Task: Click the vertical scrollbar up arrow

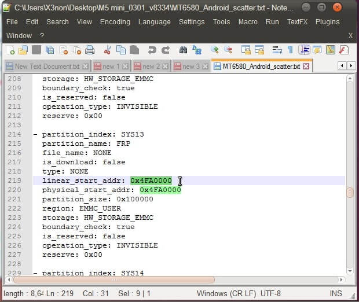Action: pyautogui.click(x=350, y=79)
